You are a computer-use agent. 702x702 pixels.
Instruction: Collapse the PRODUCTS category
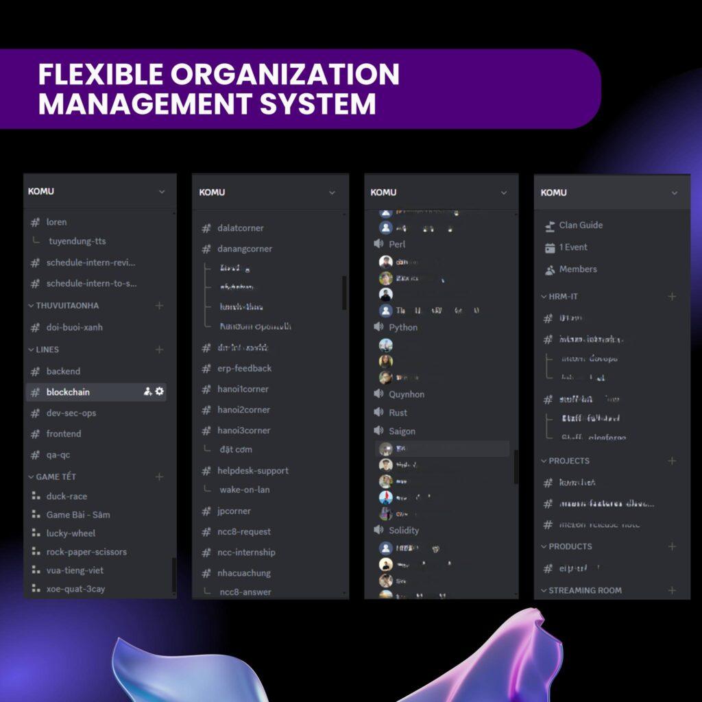tap(569, 546)
